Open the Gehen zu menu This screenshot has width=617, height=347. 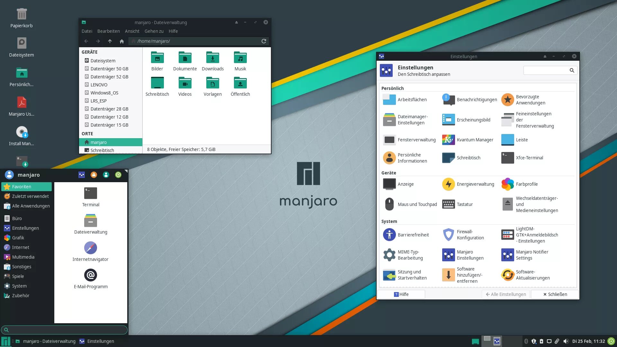coord(154,31)
